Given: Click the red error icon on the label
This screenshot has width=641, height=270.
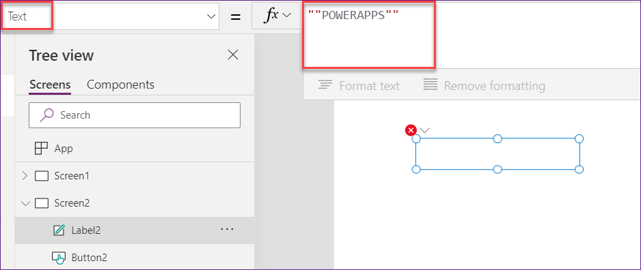Looking at the screenshot, I should [x=411, y=130].
